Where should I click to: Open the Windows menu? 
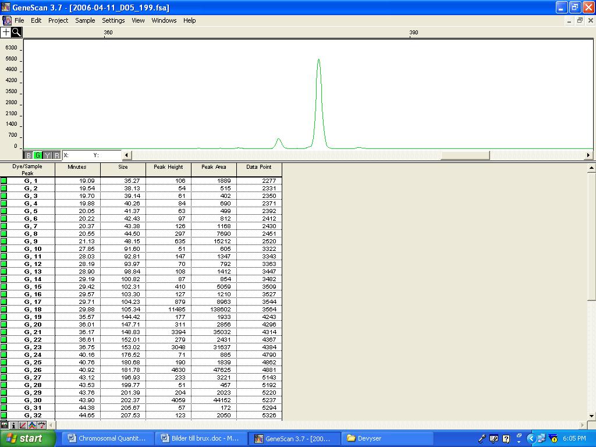[164, 20]
